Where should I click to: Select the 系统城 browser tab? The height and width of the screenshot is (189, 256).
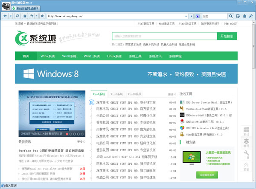pos(26,8)
